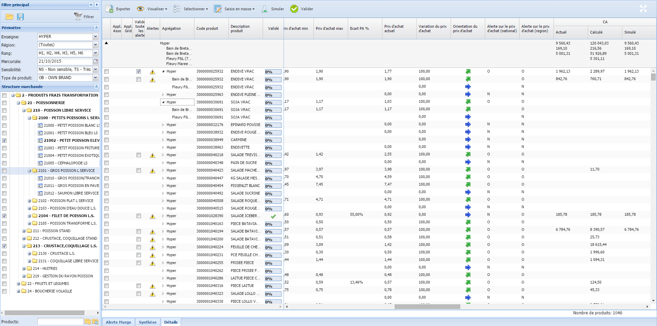
Task: Click the green arrow in SOJA VRAC Hyper row
Action: click(x=468, y=102)
